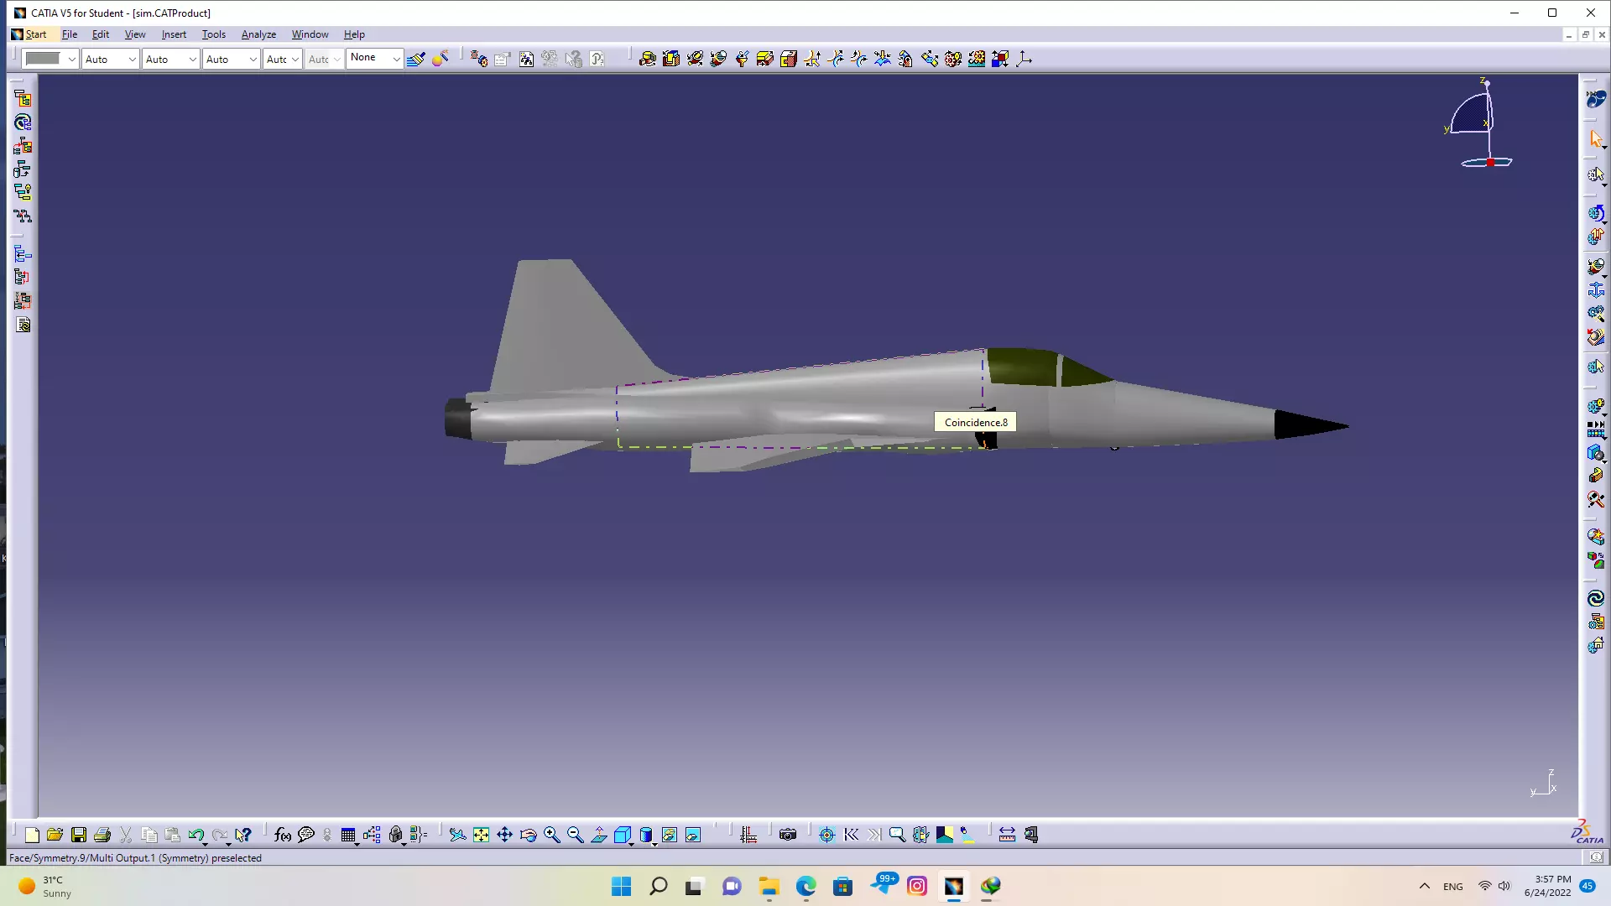
Task: Toggle the Rotate view tool
Action: click(x=528, y=835)
